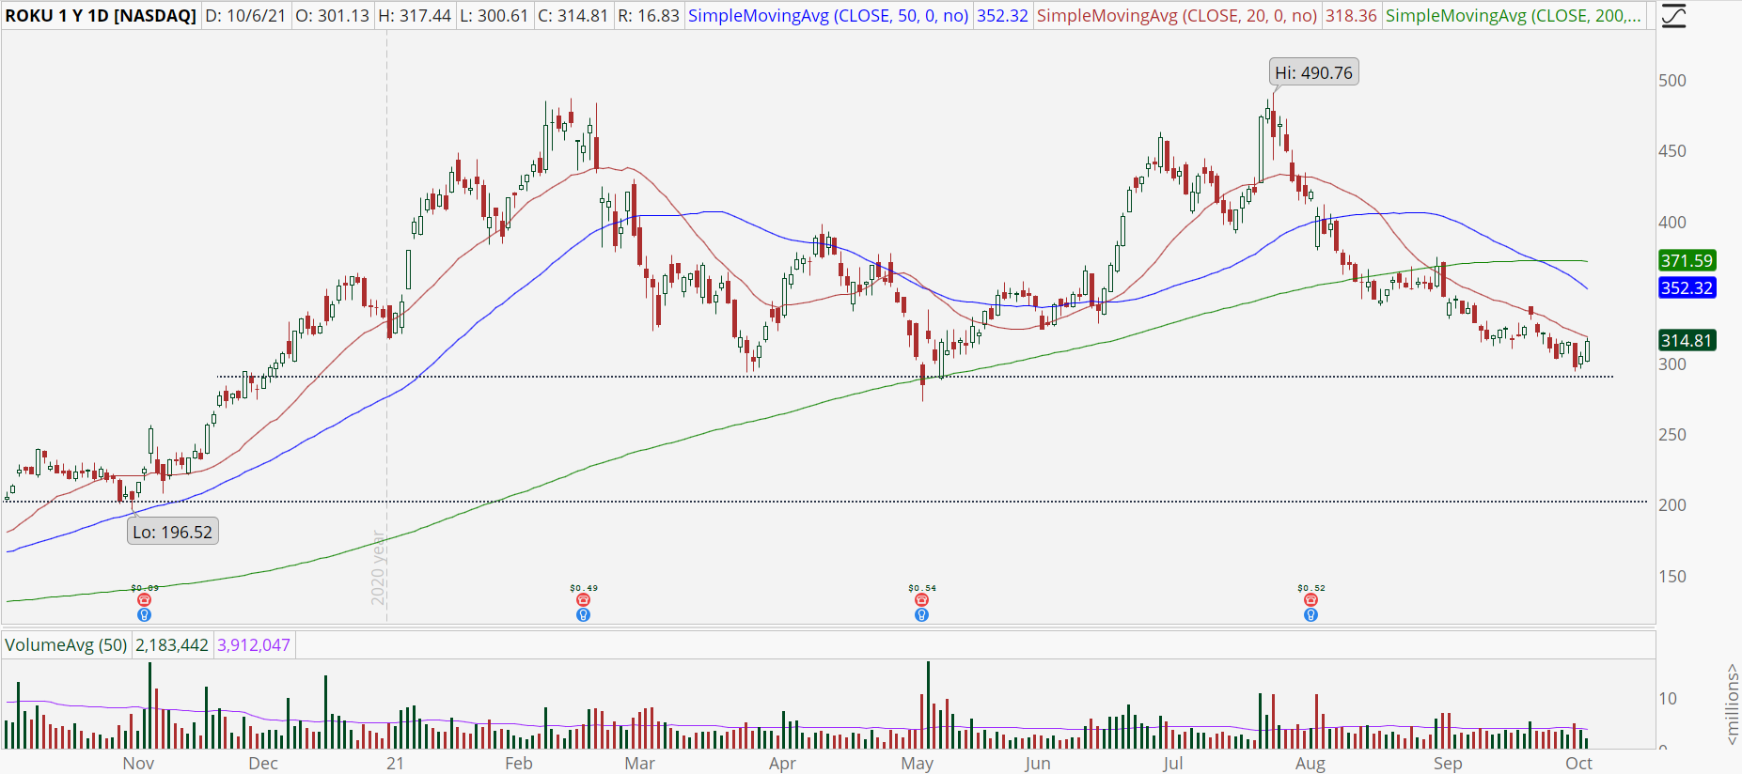This screenshot has width=1742, height=774.
Task: Click the Hi: 490.76 price bubble
Action: click(1313, 72)
